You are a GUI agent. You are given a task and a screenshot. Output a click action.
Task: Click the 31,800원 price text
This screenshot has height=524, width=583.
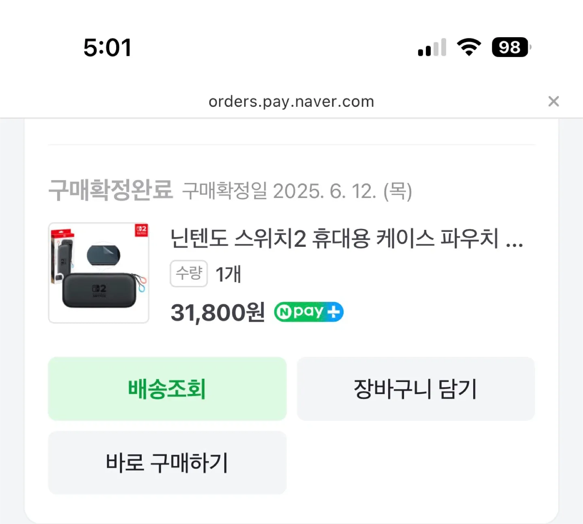[217, 313]
